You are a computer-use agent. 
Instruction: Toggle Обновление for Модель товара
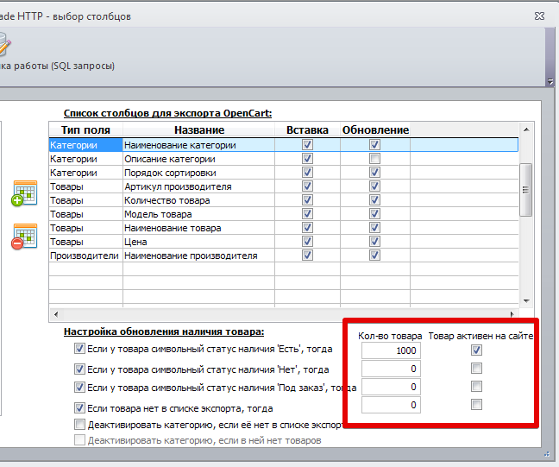coord(374,214)
